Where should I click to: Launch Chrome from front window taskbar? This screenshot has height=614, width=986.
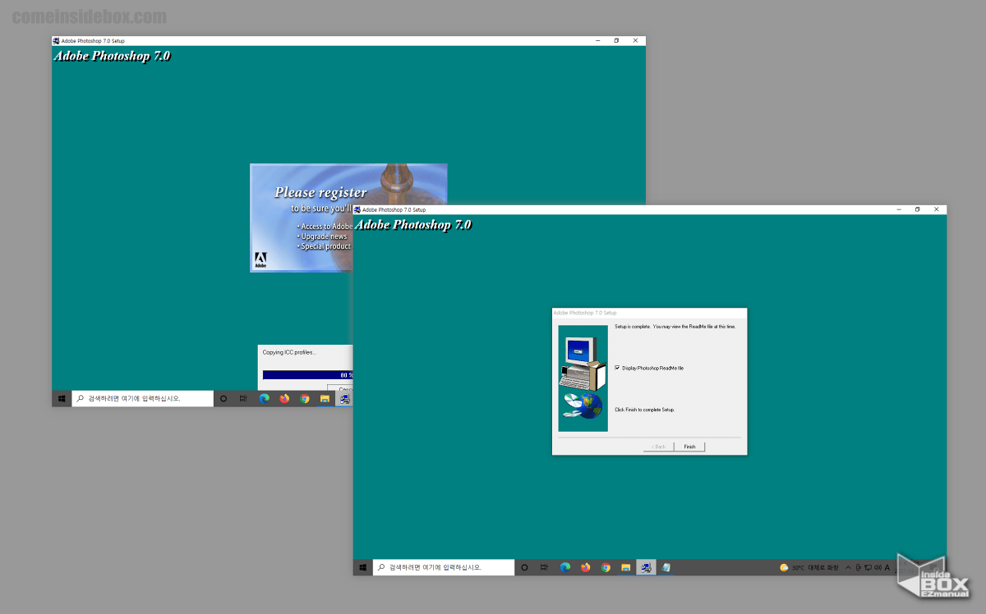(606, 567)
